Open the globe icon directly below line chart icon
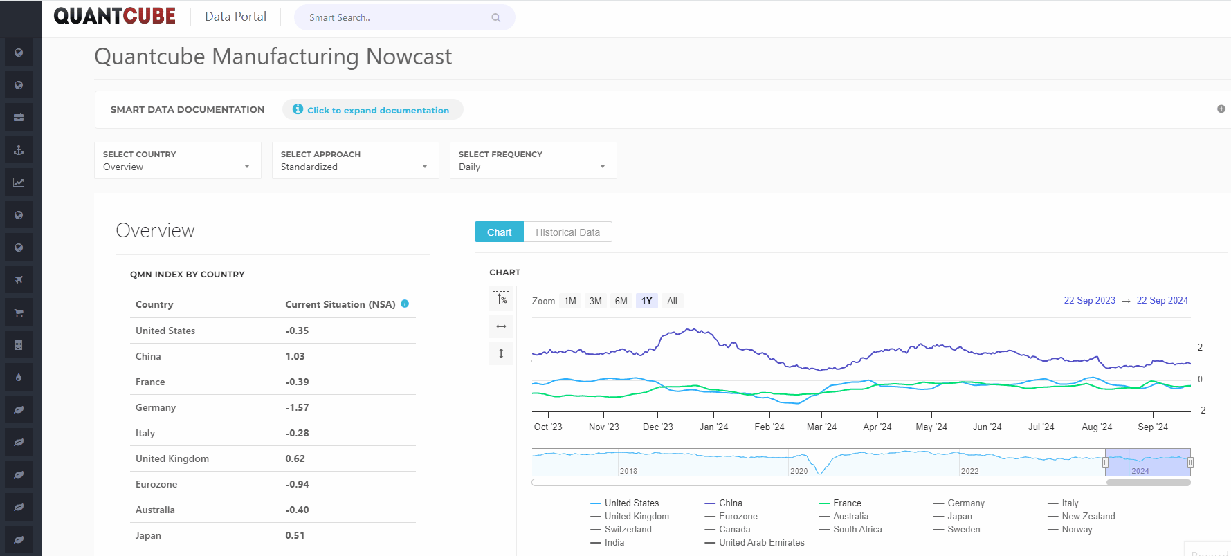 [x=19, y=215]
